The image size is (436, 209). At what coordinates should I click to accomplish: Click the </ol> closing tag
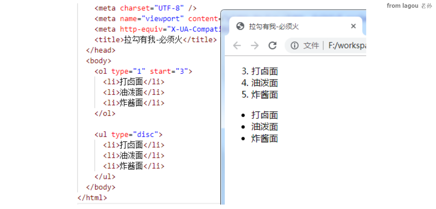click(105, 113)
